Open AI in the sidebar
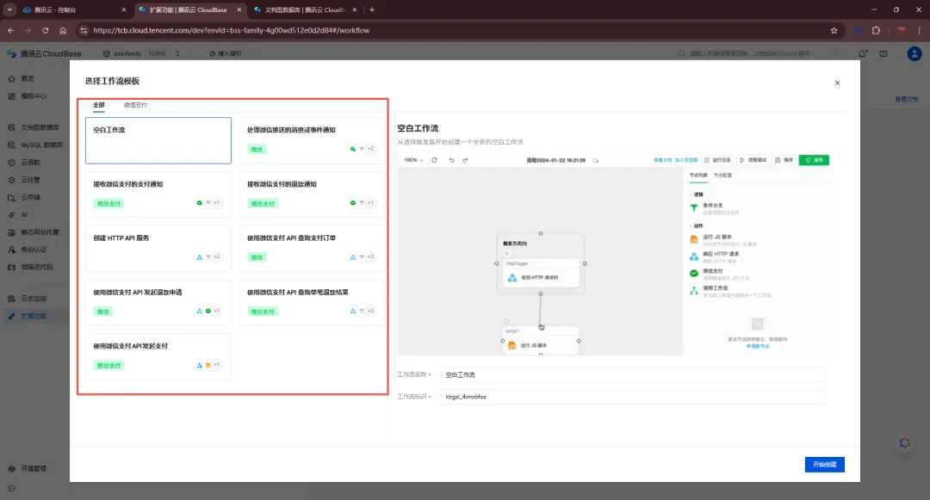The image size is (930, 500). [x=24, y=214]
